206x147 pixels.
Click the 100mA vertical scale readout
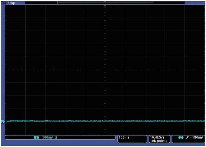click(48, 138)
